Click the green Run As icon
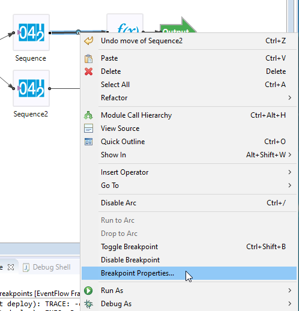Screen dimensions: 299x311 point(88,291)
